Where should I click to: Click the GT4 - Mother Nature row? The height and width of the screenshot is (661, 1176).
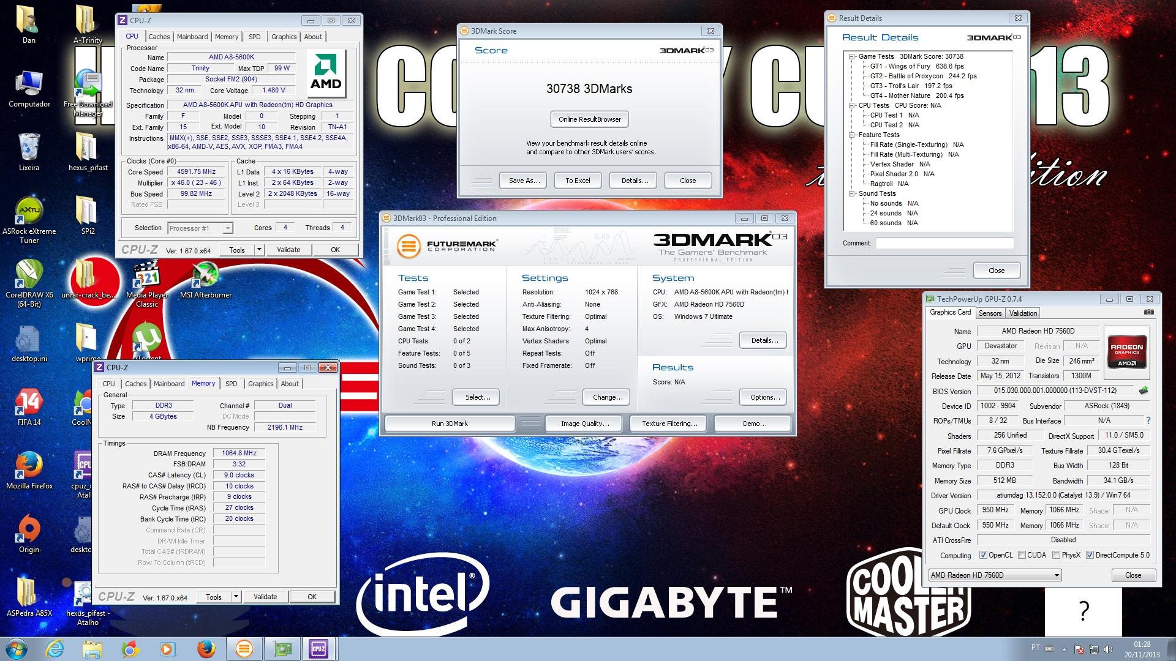coord(917,95)
